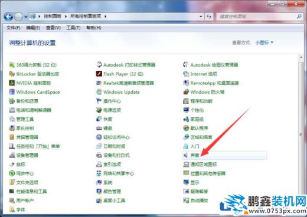Open the 文件(F) menu
Screen dimensions: 307x217
pos(14,28)
